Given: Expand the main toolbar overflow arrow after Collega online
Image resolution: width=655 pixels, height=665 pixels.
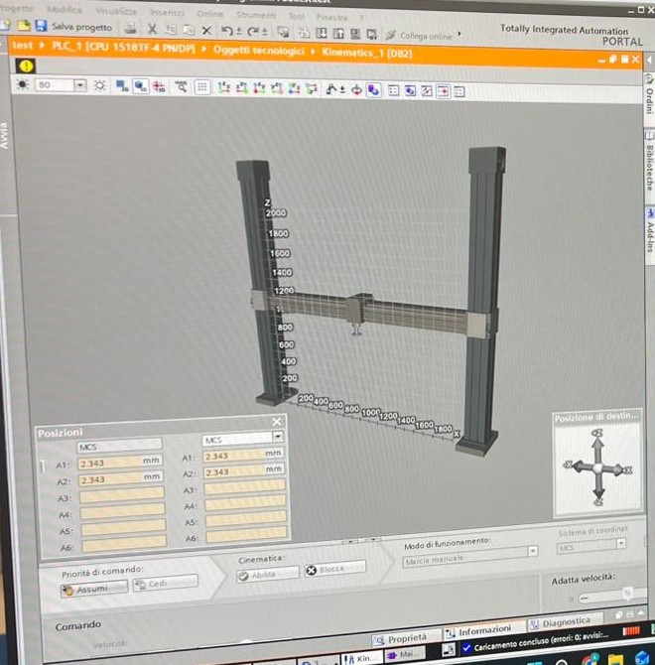Looking at the screenshot, I should 459,34.
